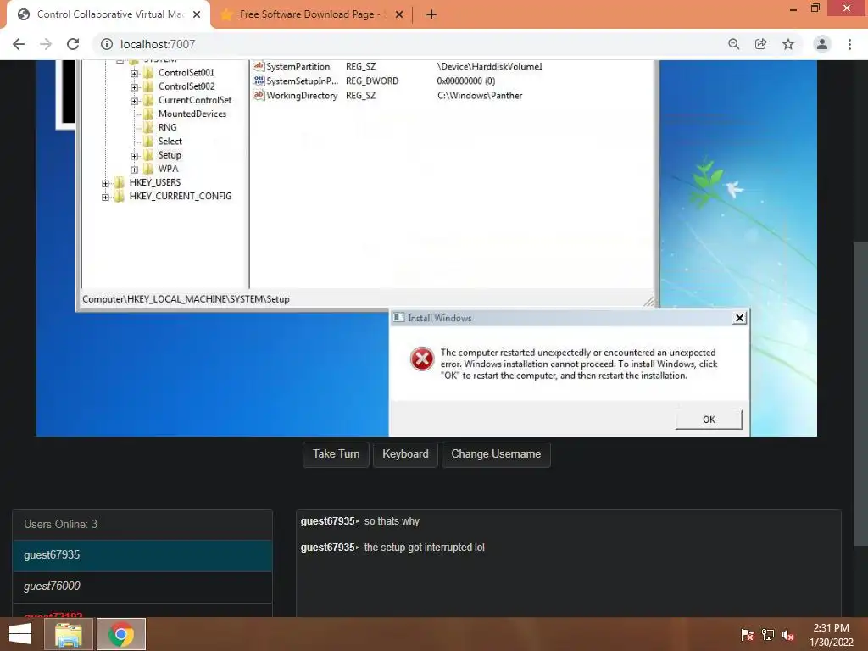Click the network tray icon
This screenshot has height=651, width=868.
(x=768, y=634)
